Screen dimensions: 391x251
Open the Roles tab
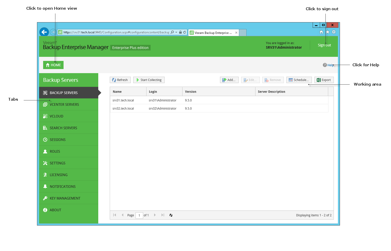pyautogui.click(x=69, y=151)
